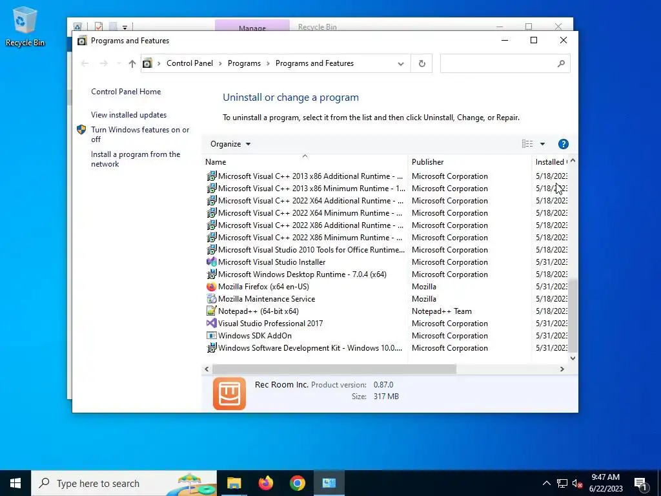Viewport: 661px width, 496px height.
Task: Open Quick Access Toolbar dropdown in Recycle Bin window
Action: pyautogui.click(x=125, y=28)
